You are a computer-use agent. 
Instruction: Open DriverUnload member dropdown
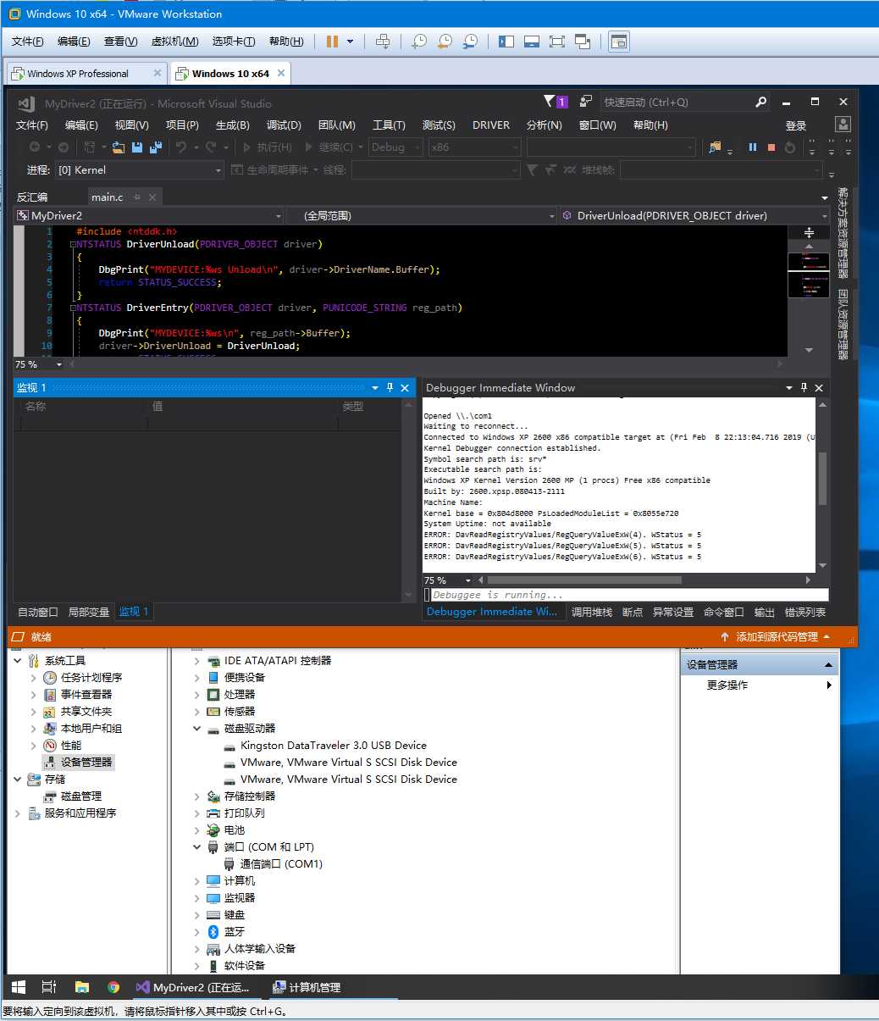pyautogui.click(x=695, y=215)
